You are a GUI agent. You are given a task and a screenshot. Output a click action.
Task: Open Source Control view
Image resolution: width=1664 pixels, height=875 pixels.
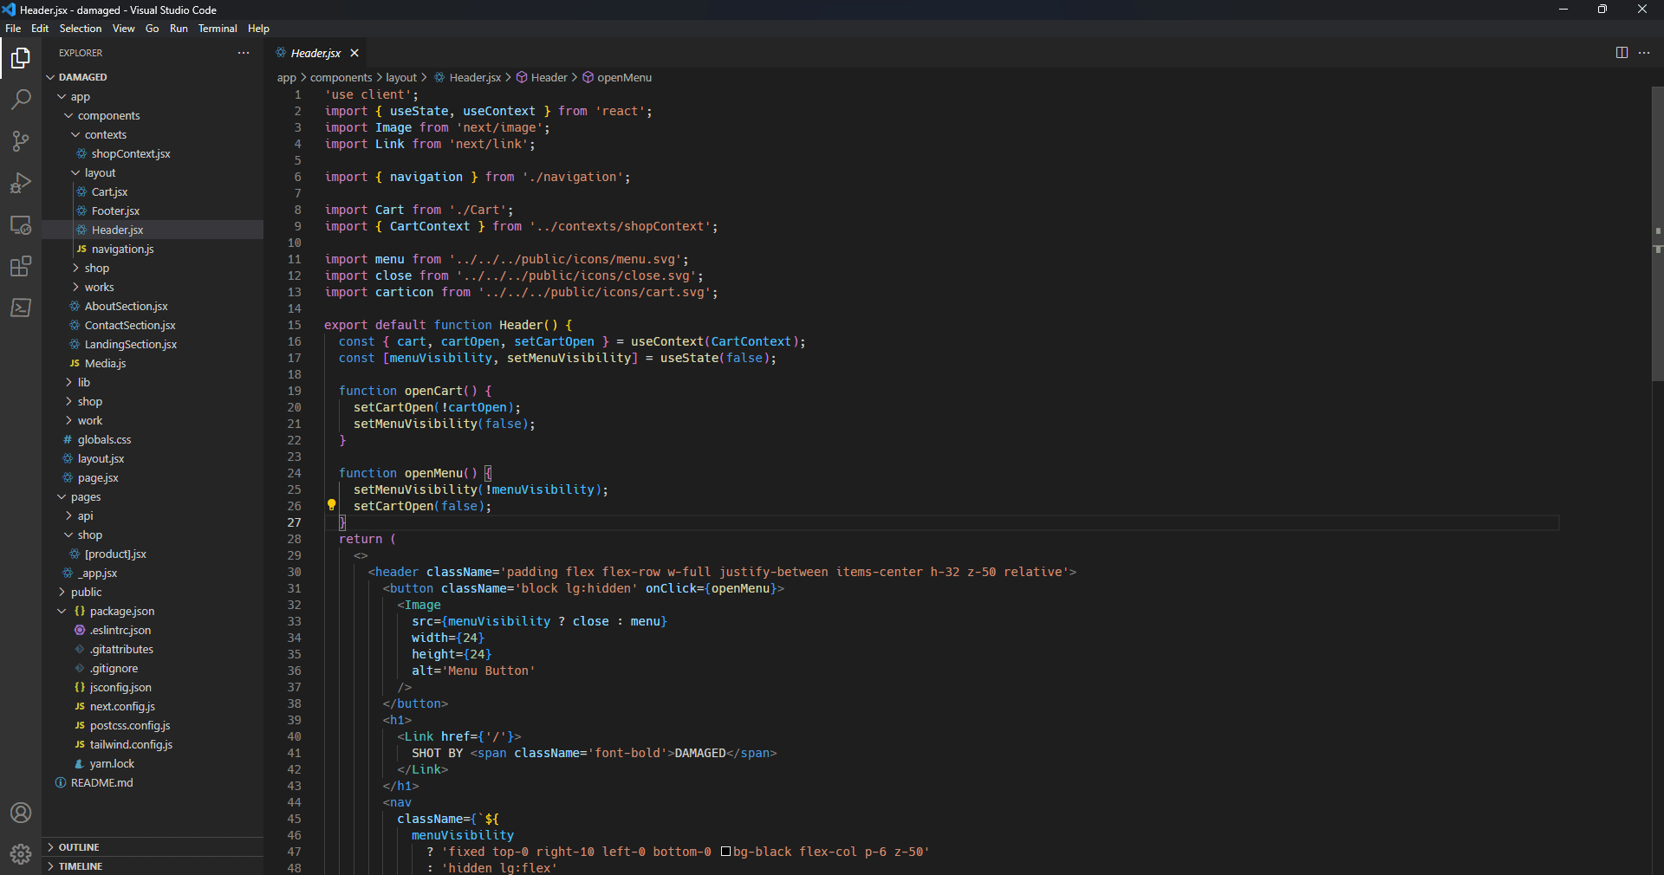pos(21,141)
